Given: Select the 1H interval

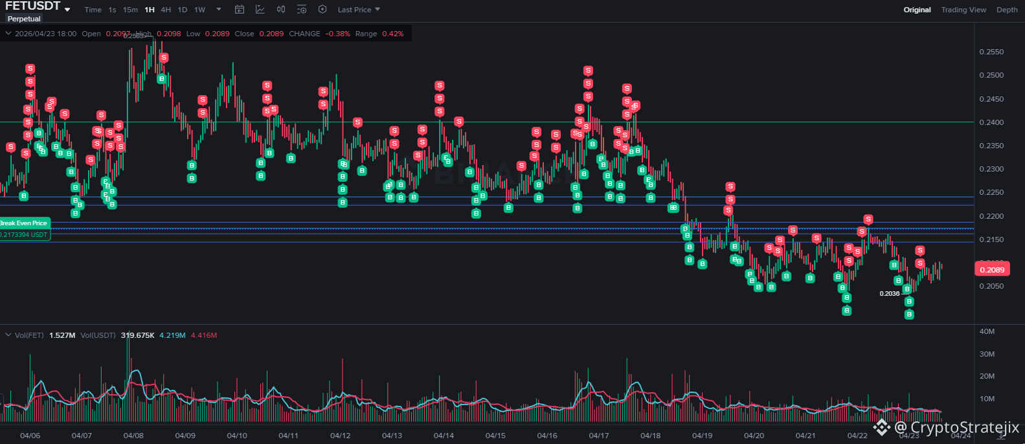Looking at the screenshot, I should click(150, 10).
